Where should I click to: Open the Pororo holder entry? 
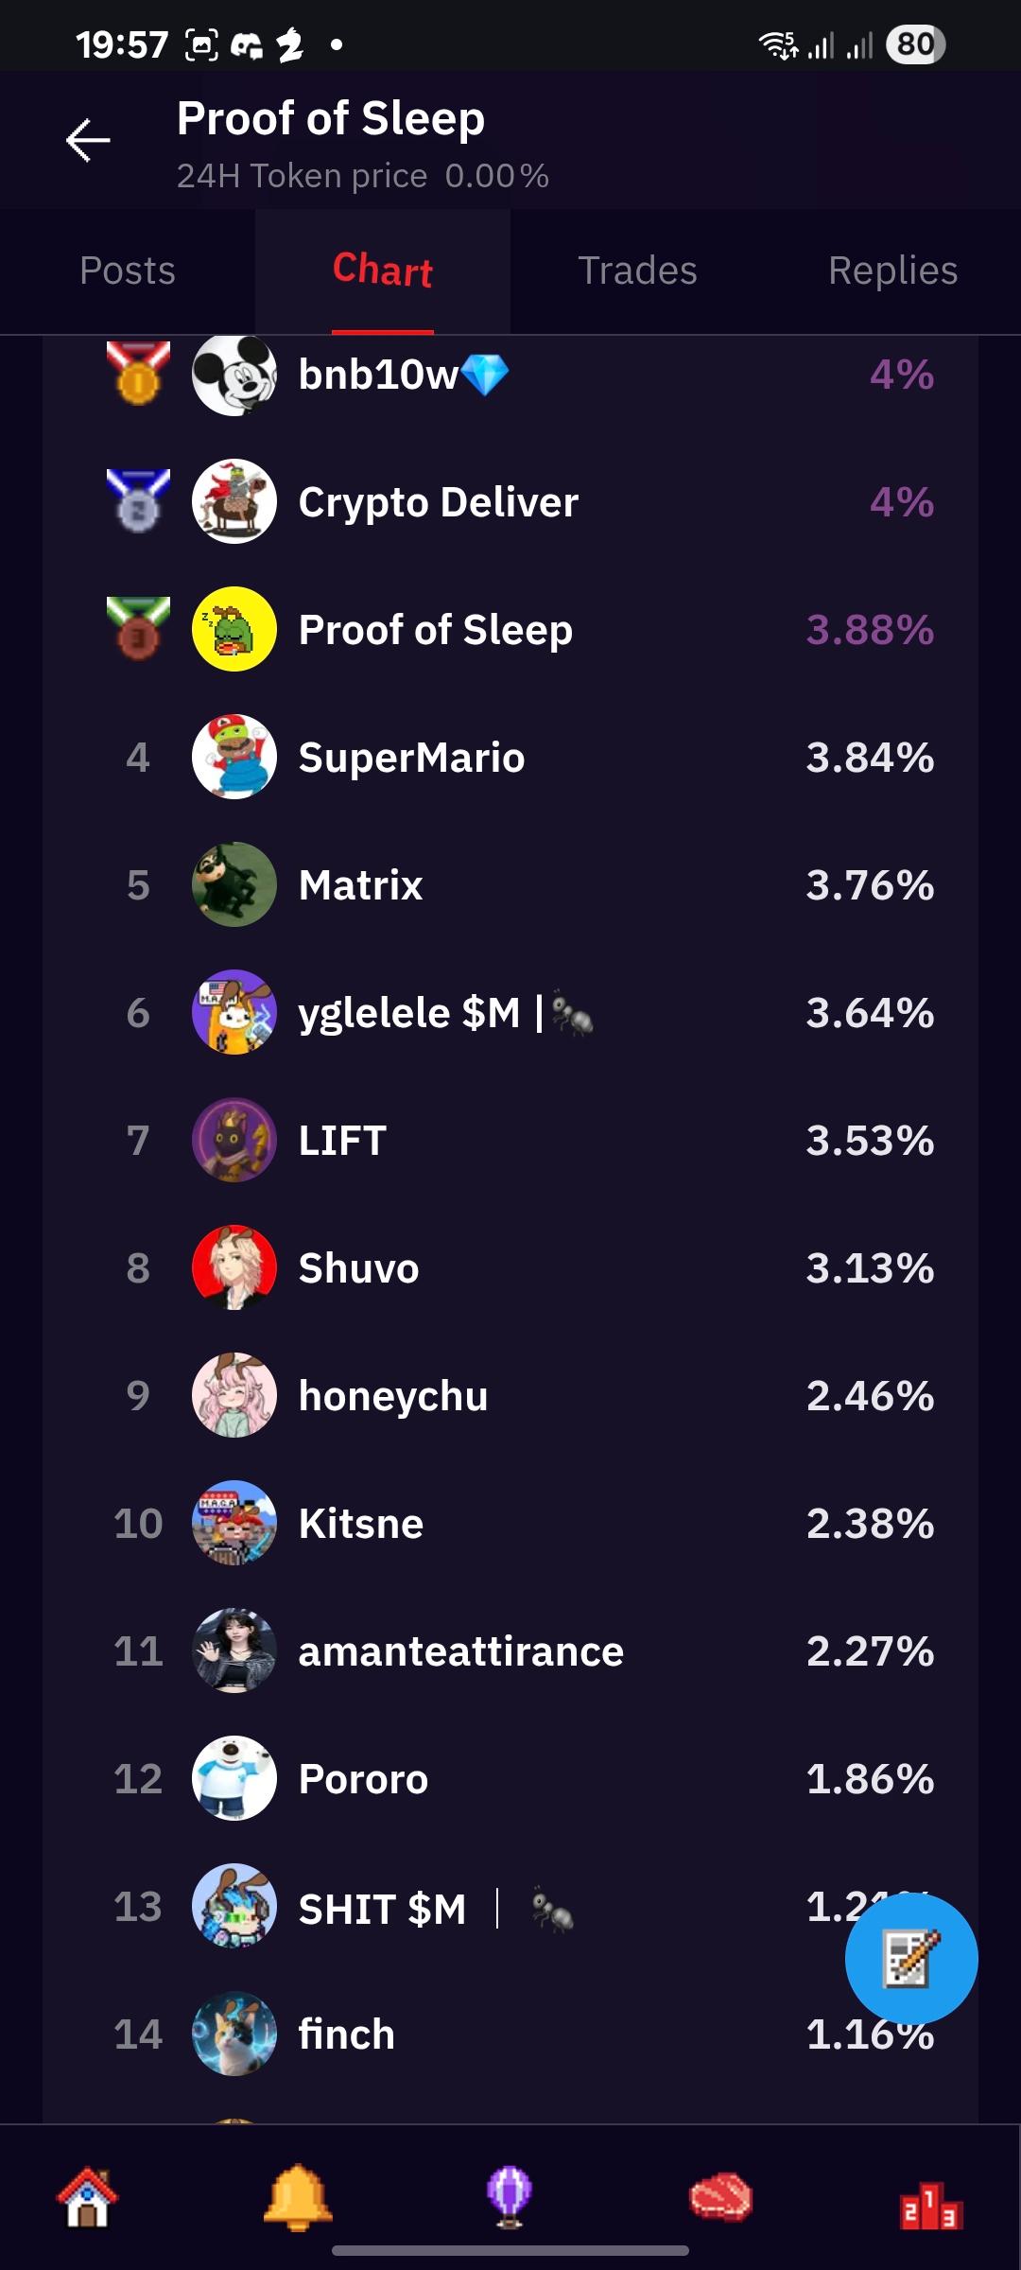point(363,1779)
